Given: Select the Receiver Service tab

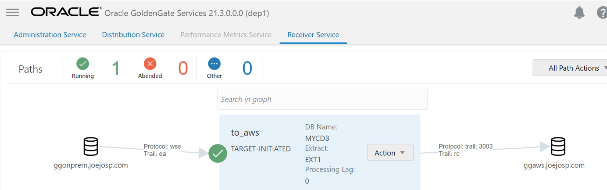Looking at the screenshot, I should click(x=313, y=35).
